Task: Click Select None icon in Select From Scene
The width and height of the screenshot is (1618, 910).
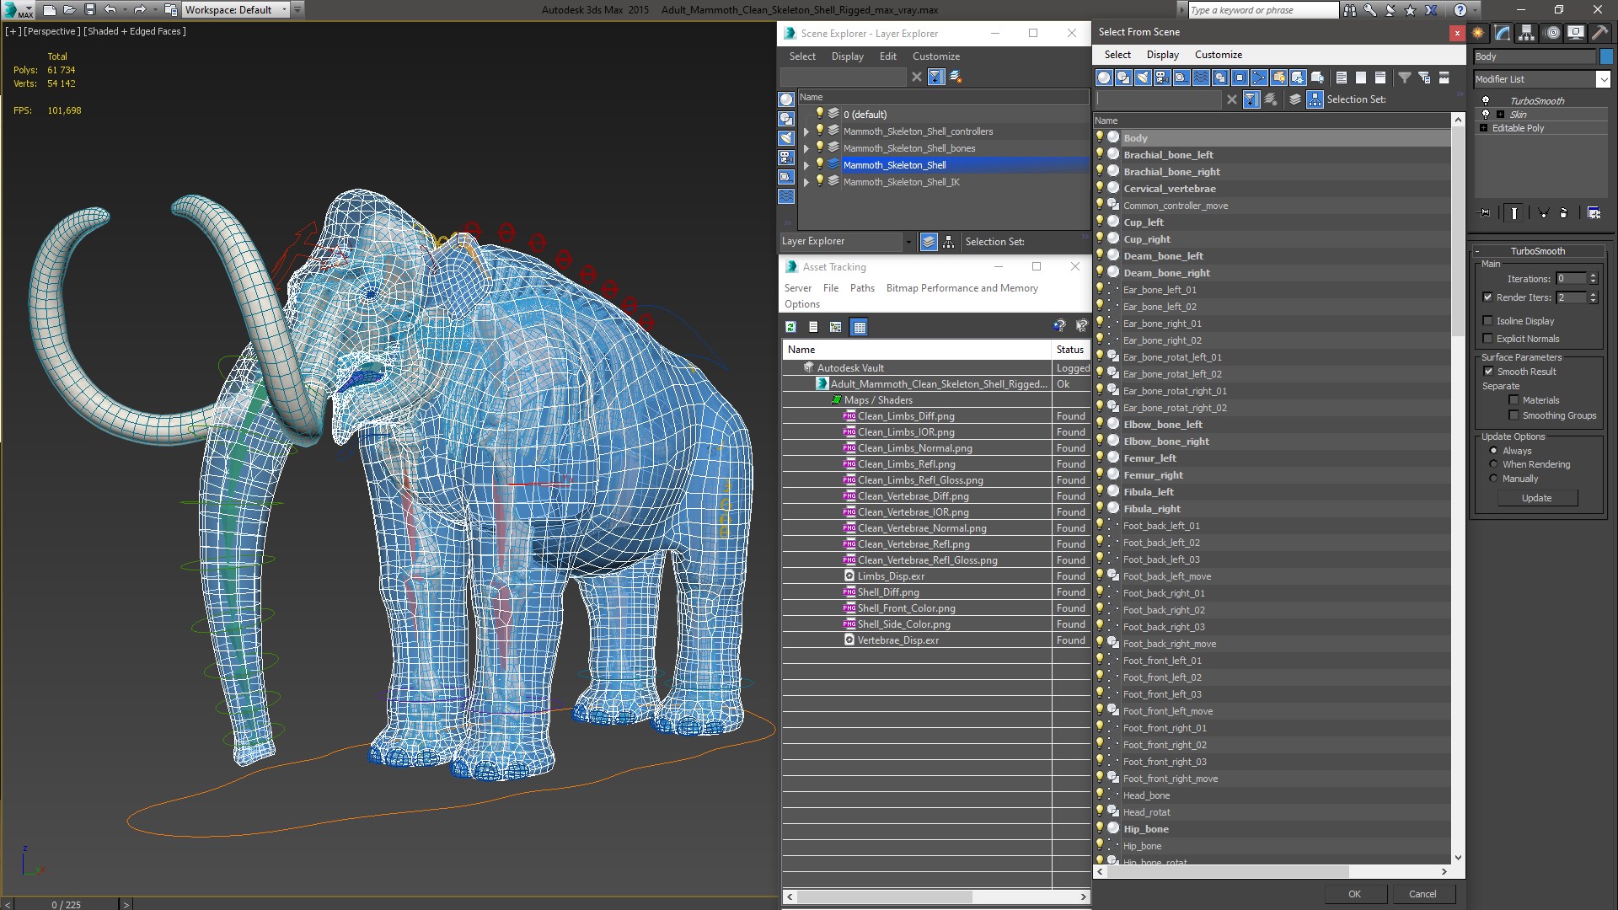Action: (x=1361, y=78)
